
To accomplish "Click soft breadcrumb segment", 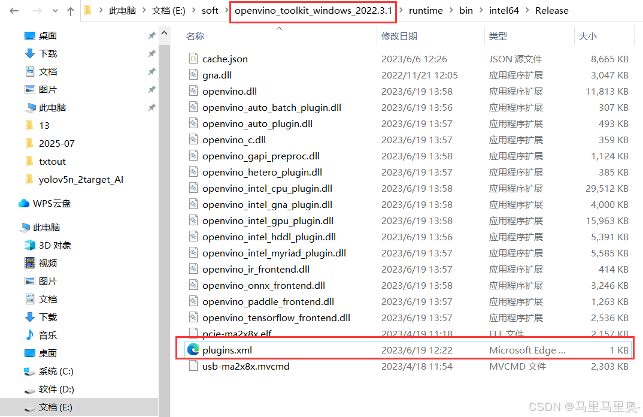I will (210, 11).
